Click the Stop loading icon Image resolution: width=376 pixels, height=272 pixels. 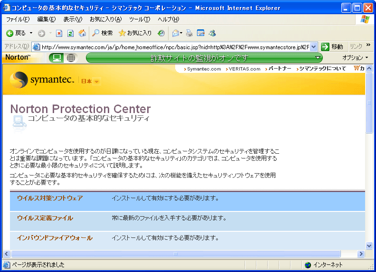coord(59,33)
